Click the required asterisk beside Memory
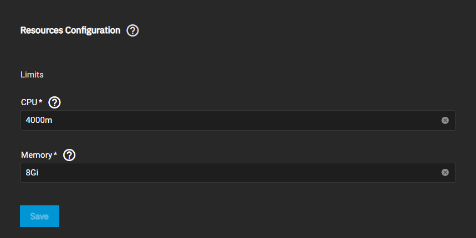 point(55,154)
